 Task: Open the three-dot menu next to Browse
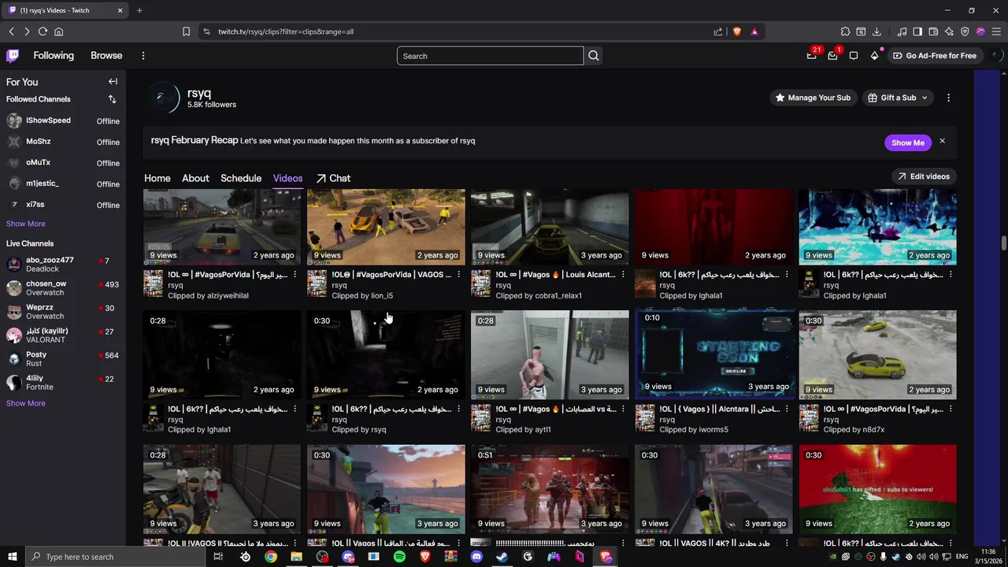point(143,56)
